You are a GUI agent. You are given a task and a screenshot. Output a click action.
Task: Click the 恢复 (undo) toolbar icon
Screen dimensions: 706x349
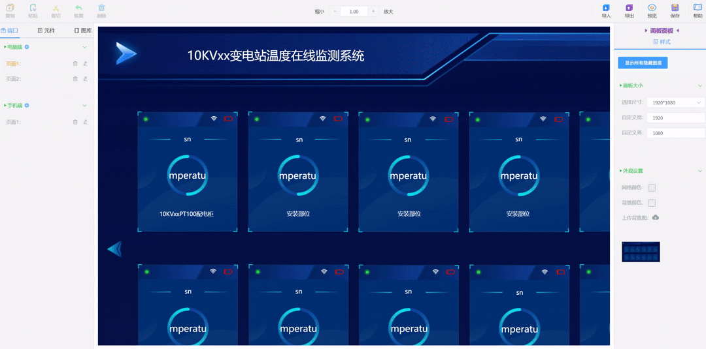pos(79,8)
